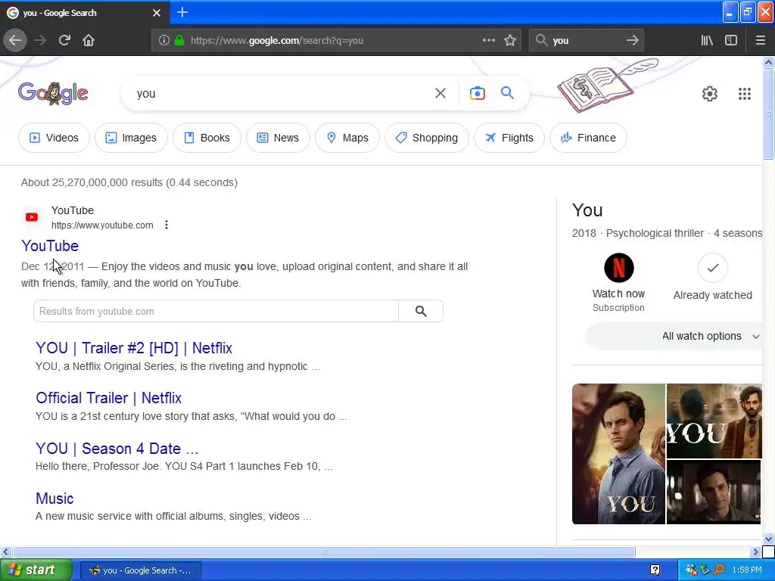Click the green padlock security icon

coord(179,40)
